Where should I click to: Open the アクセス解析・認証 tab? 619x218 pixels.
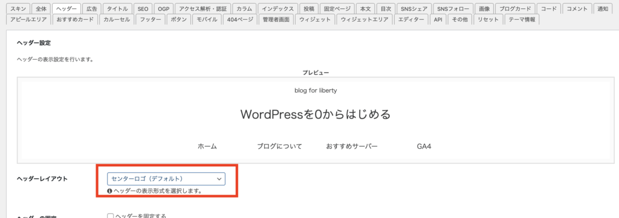point(203,8)
